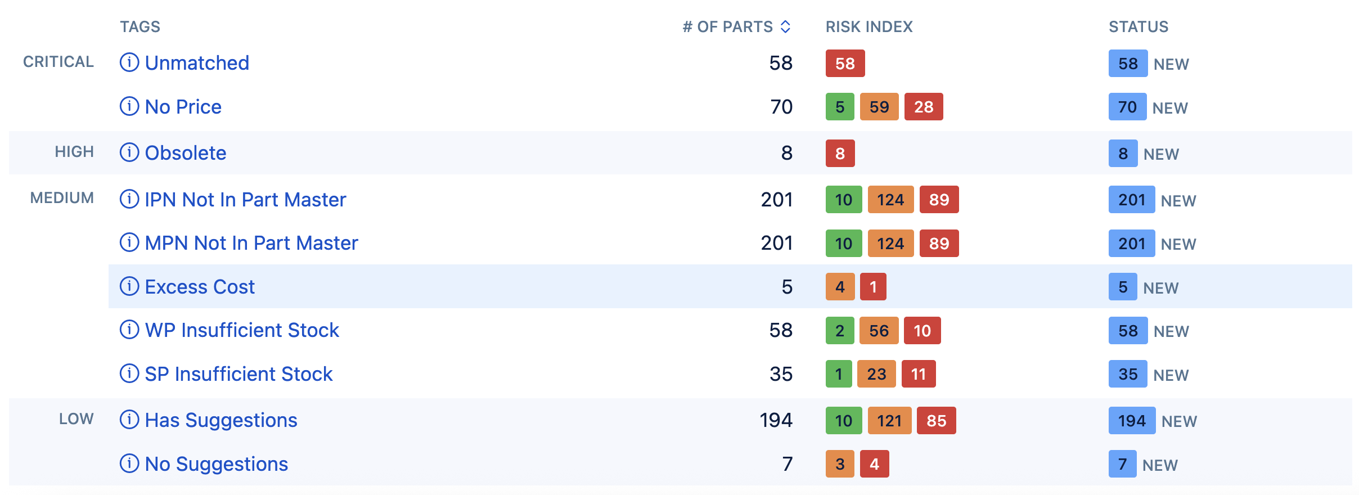The image size is (1359, 495).
Task: Open the Obsolete tag link
Action: pos(186,153)
